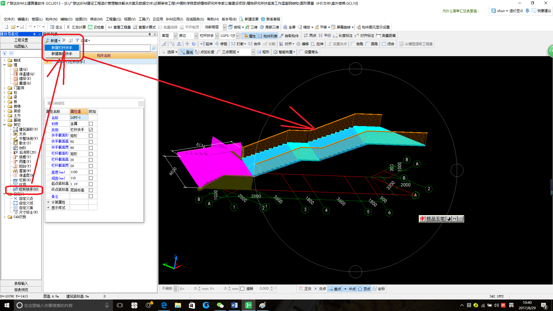Click 全屏 full screen view
553x311 pixels.
point(289,27)
